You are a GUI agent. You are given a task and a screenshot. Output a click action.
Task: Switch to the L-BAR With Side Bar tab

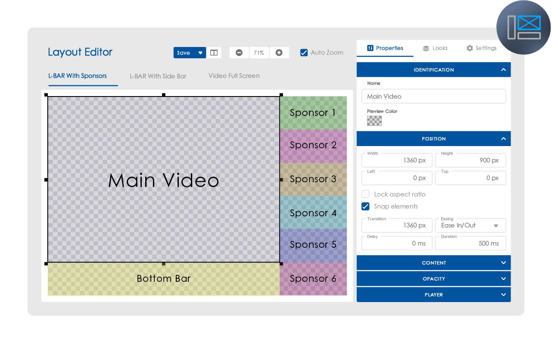click(x=158, y=75)
